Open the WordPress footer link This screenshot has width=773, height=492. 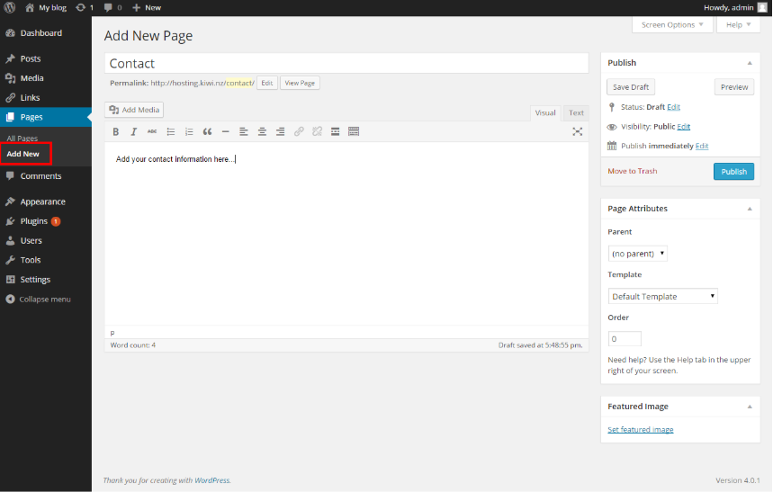[x=212, y=480]
